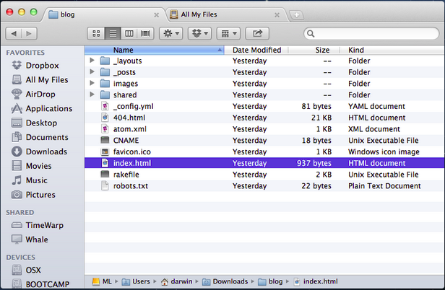The height and width of the screenshot is (290, 445).
Task: Select Applications in the sidebar
Action: tap(48, 108)
